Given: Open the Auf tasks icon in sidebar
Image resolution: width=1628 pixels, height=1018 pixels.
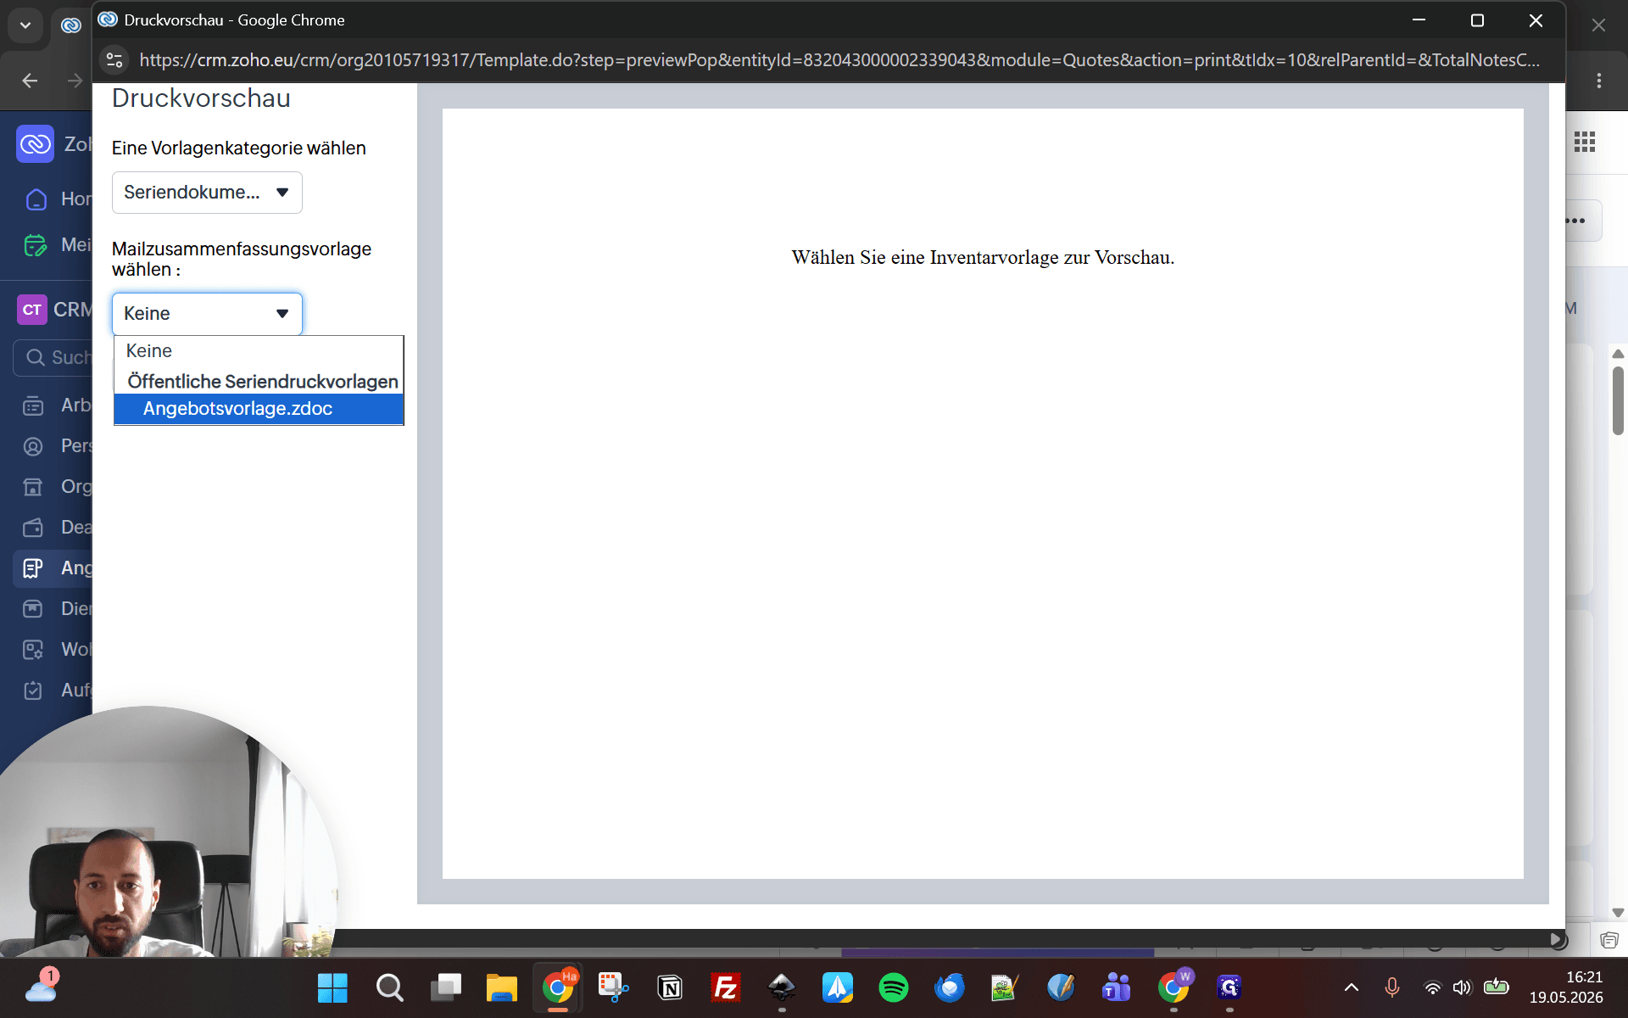Looking at the screenshot, I should pos(33,691).
